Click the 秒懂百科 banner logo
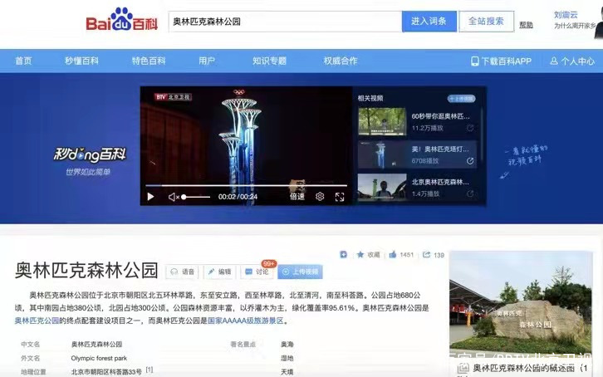The image size is (603, 377). (89, 155)
